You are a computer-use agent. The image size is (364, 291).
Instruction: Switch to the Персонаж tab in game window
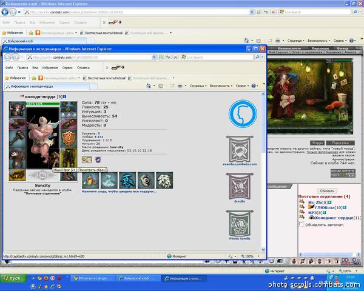(x=320, y=48)
